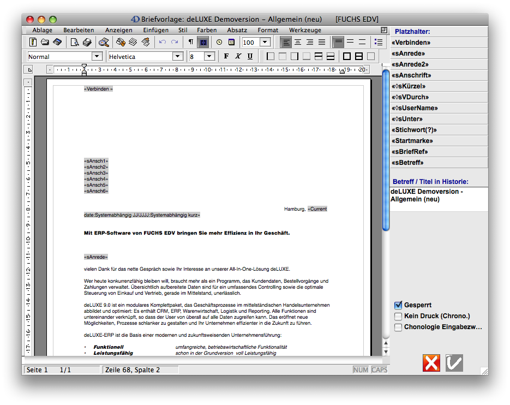Click the open document folder icon
This screenshot has width=510, height=405.
point(45,42)
